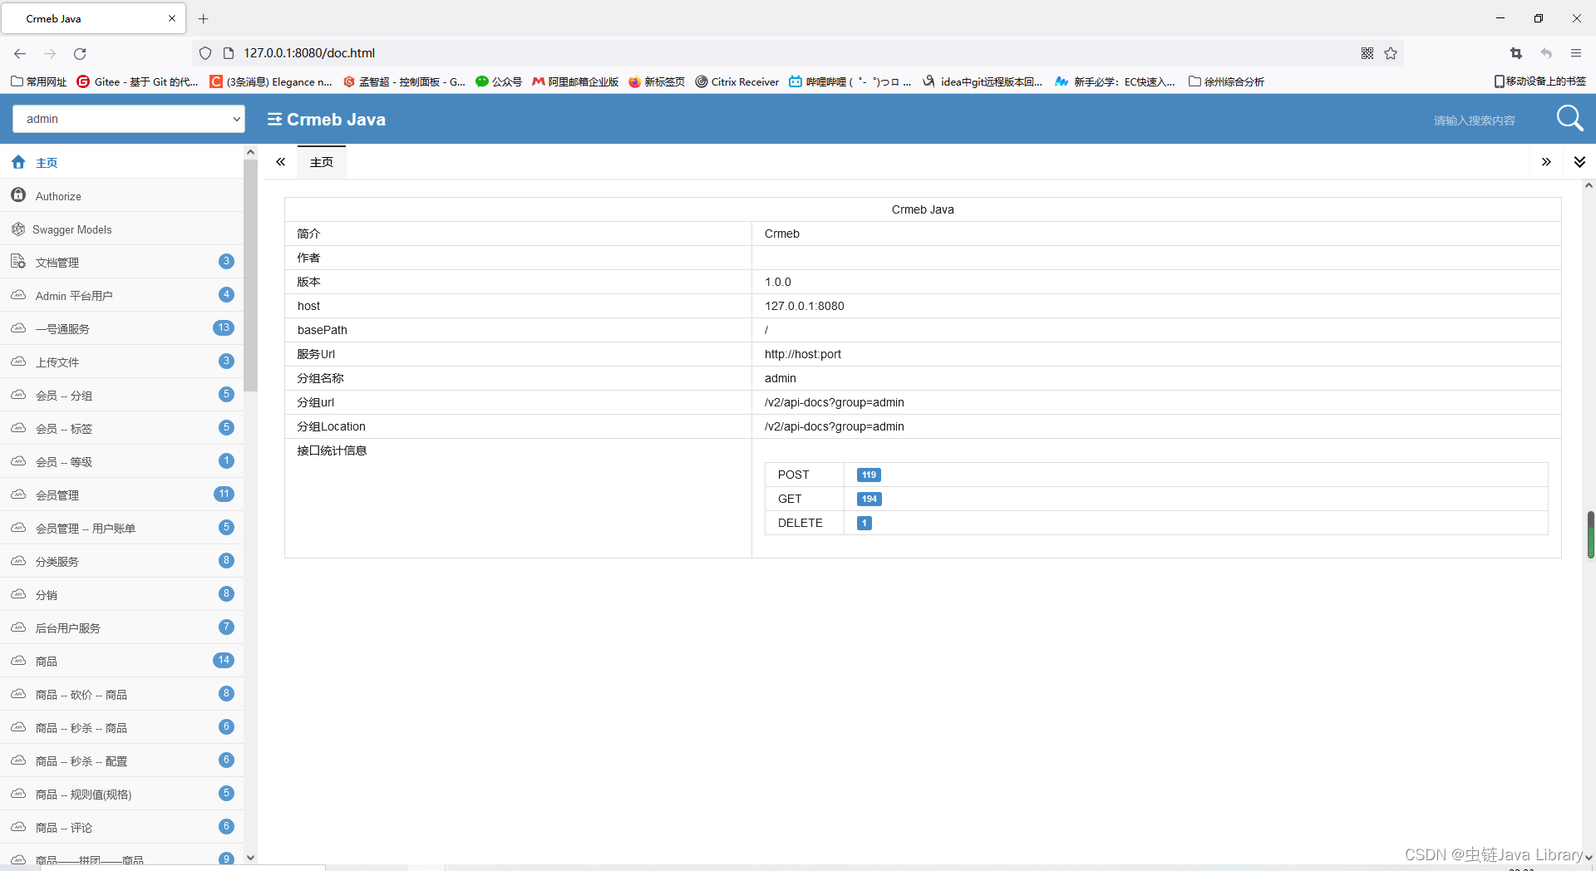Click the Swagger Models cube icon
The height and width of the screenshot is (871, 1596).
click(x=18, y=229)
